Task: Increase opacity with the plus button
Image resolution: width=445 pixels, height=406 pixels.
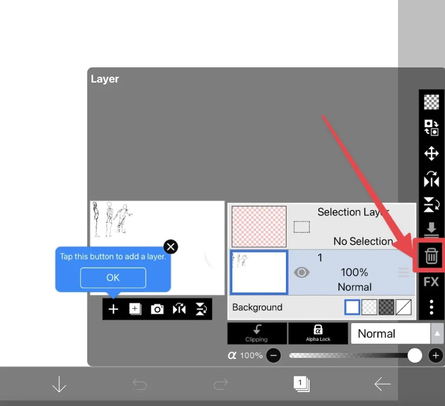Action: click(435, 356)
